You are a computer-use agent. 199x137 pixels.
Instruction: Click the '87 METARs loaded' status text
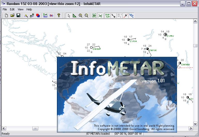pyautogui.click(x=98, y=134)
